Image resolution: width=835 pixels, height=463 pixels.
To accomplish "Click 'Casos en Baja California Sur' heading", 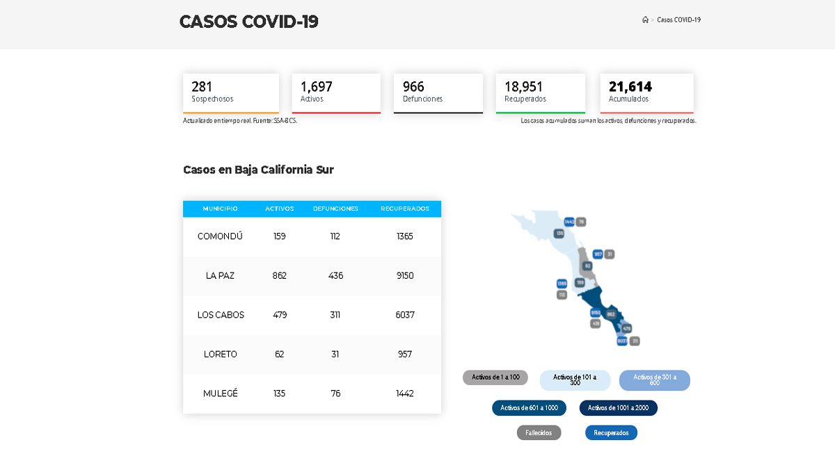I will [258, 170].
